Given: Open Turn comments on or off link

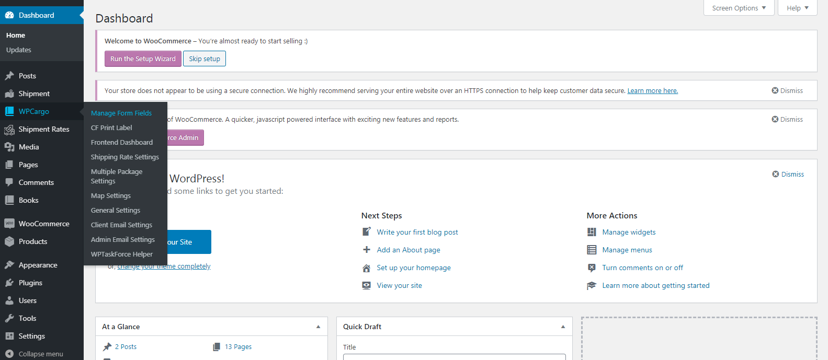Looking at the screenshot, I should pos(643,268).
